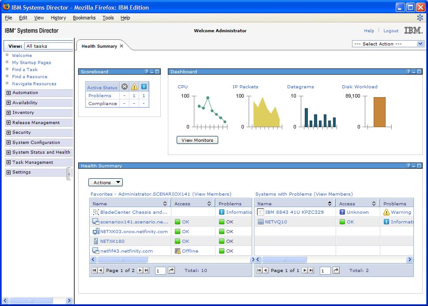Open the Navigate Resources link
Screen dimensions: 428x306
tap(34, 84)
